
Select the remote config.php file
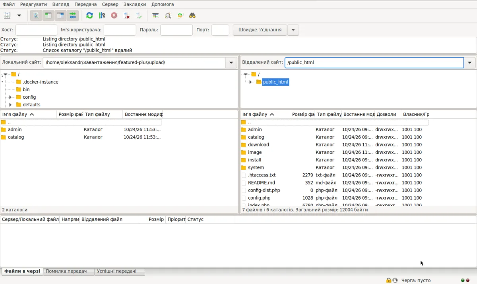[x=335, y=198]
